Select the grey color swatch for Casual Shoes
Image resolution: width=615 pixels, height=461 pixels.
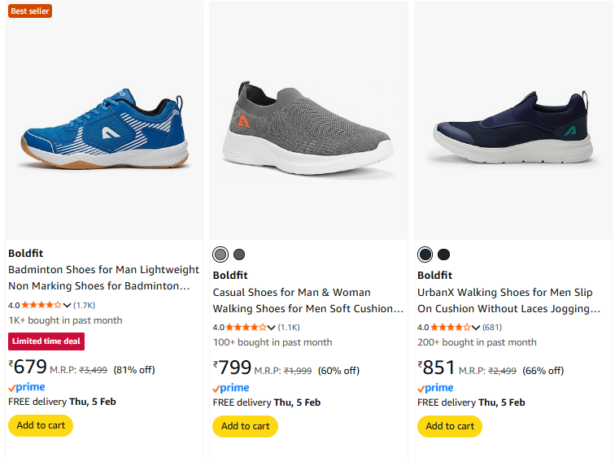pyautogui.click(x=220, y=254)
